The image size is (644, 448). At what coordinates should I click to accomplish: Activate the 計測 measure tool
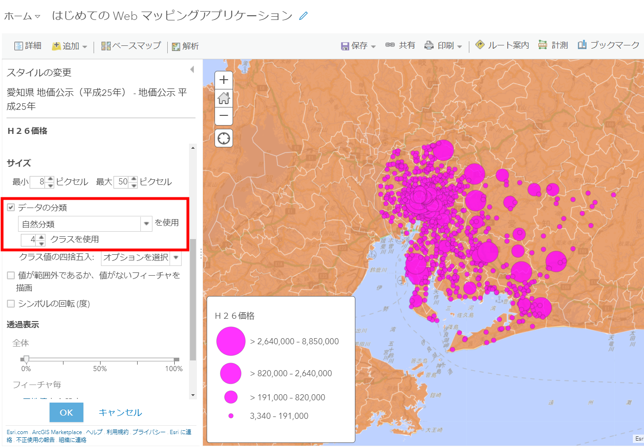click(553, 45)
